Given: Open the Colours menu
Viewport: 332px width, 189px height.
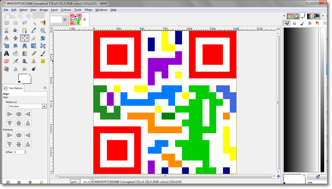Looking at the screenshot, I should (66, 10).
